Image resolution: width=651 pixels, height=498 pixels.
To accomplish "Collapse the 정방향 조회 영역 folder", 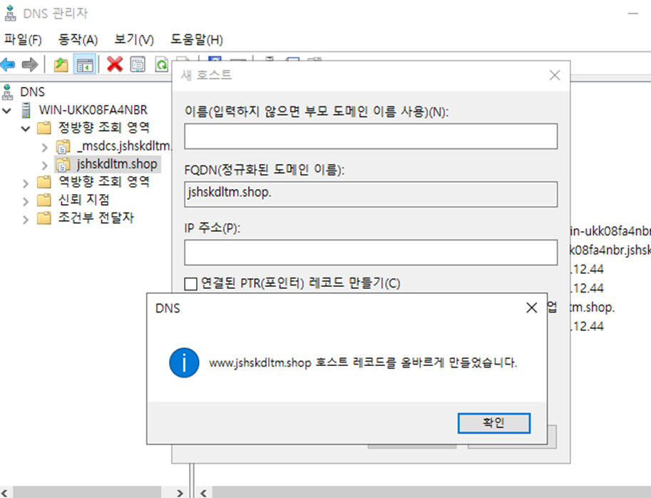I will tap(26, 129).
